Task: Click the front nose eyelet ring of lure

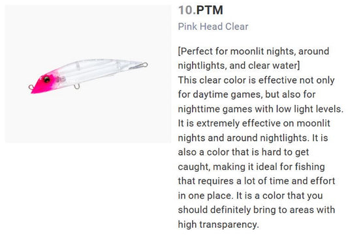Action: point(31,87)
